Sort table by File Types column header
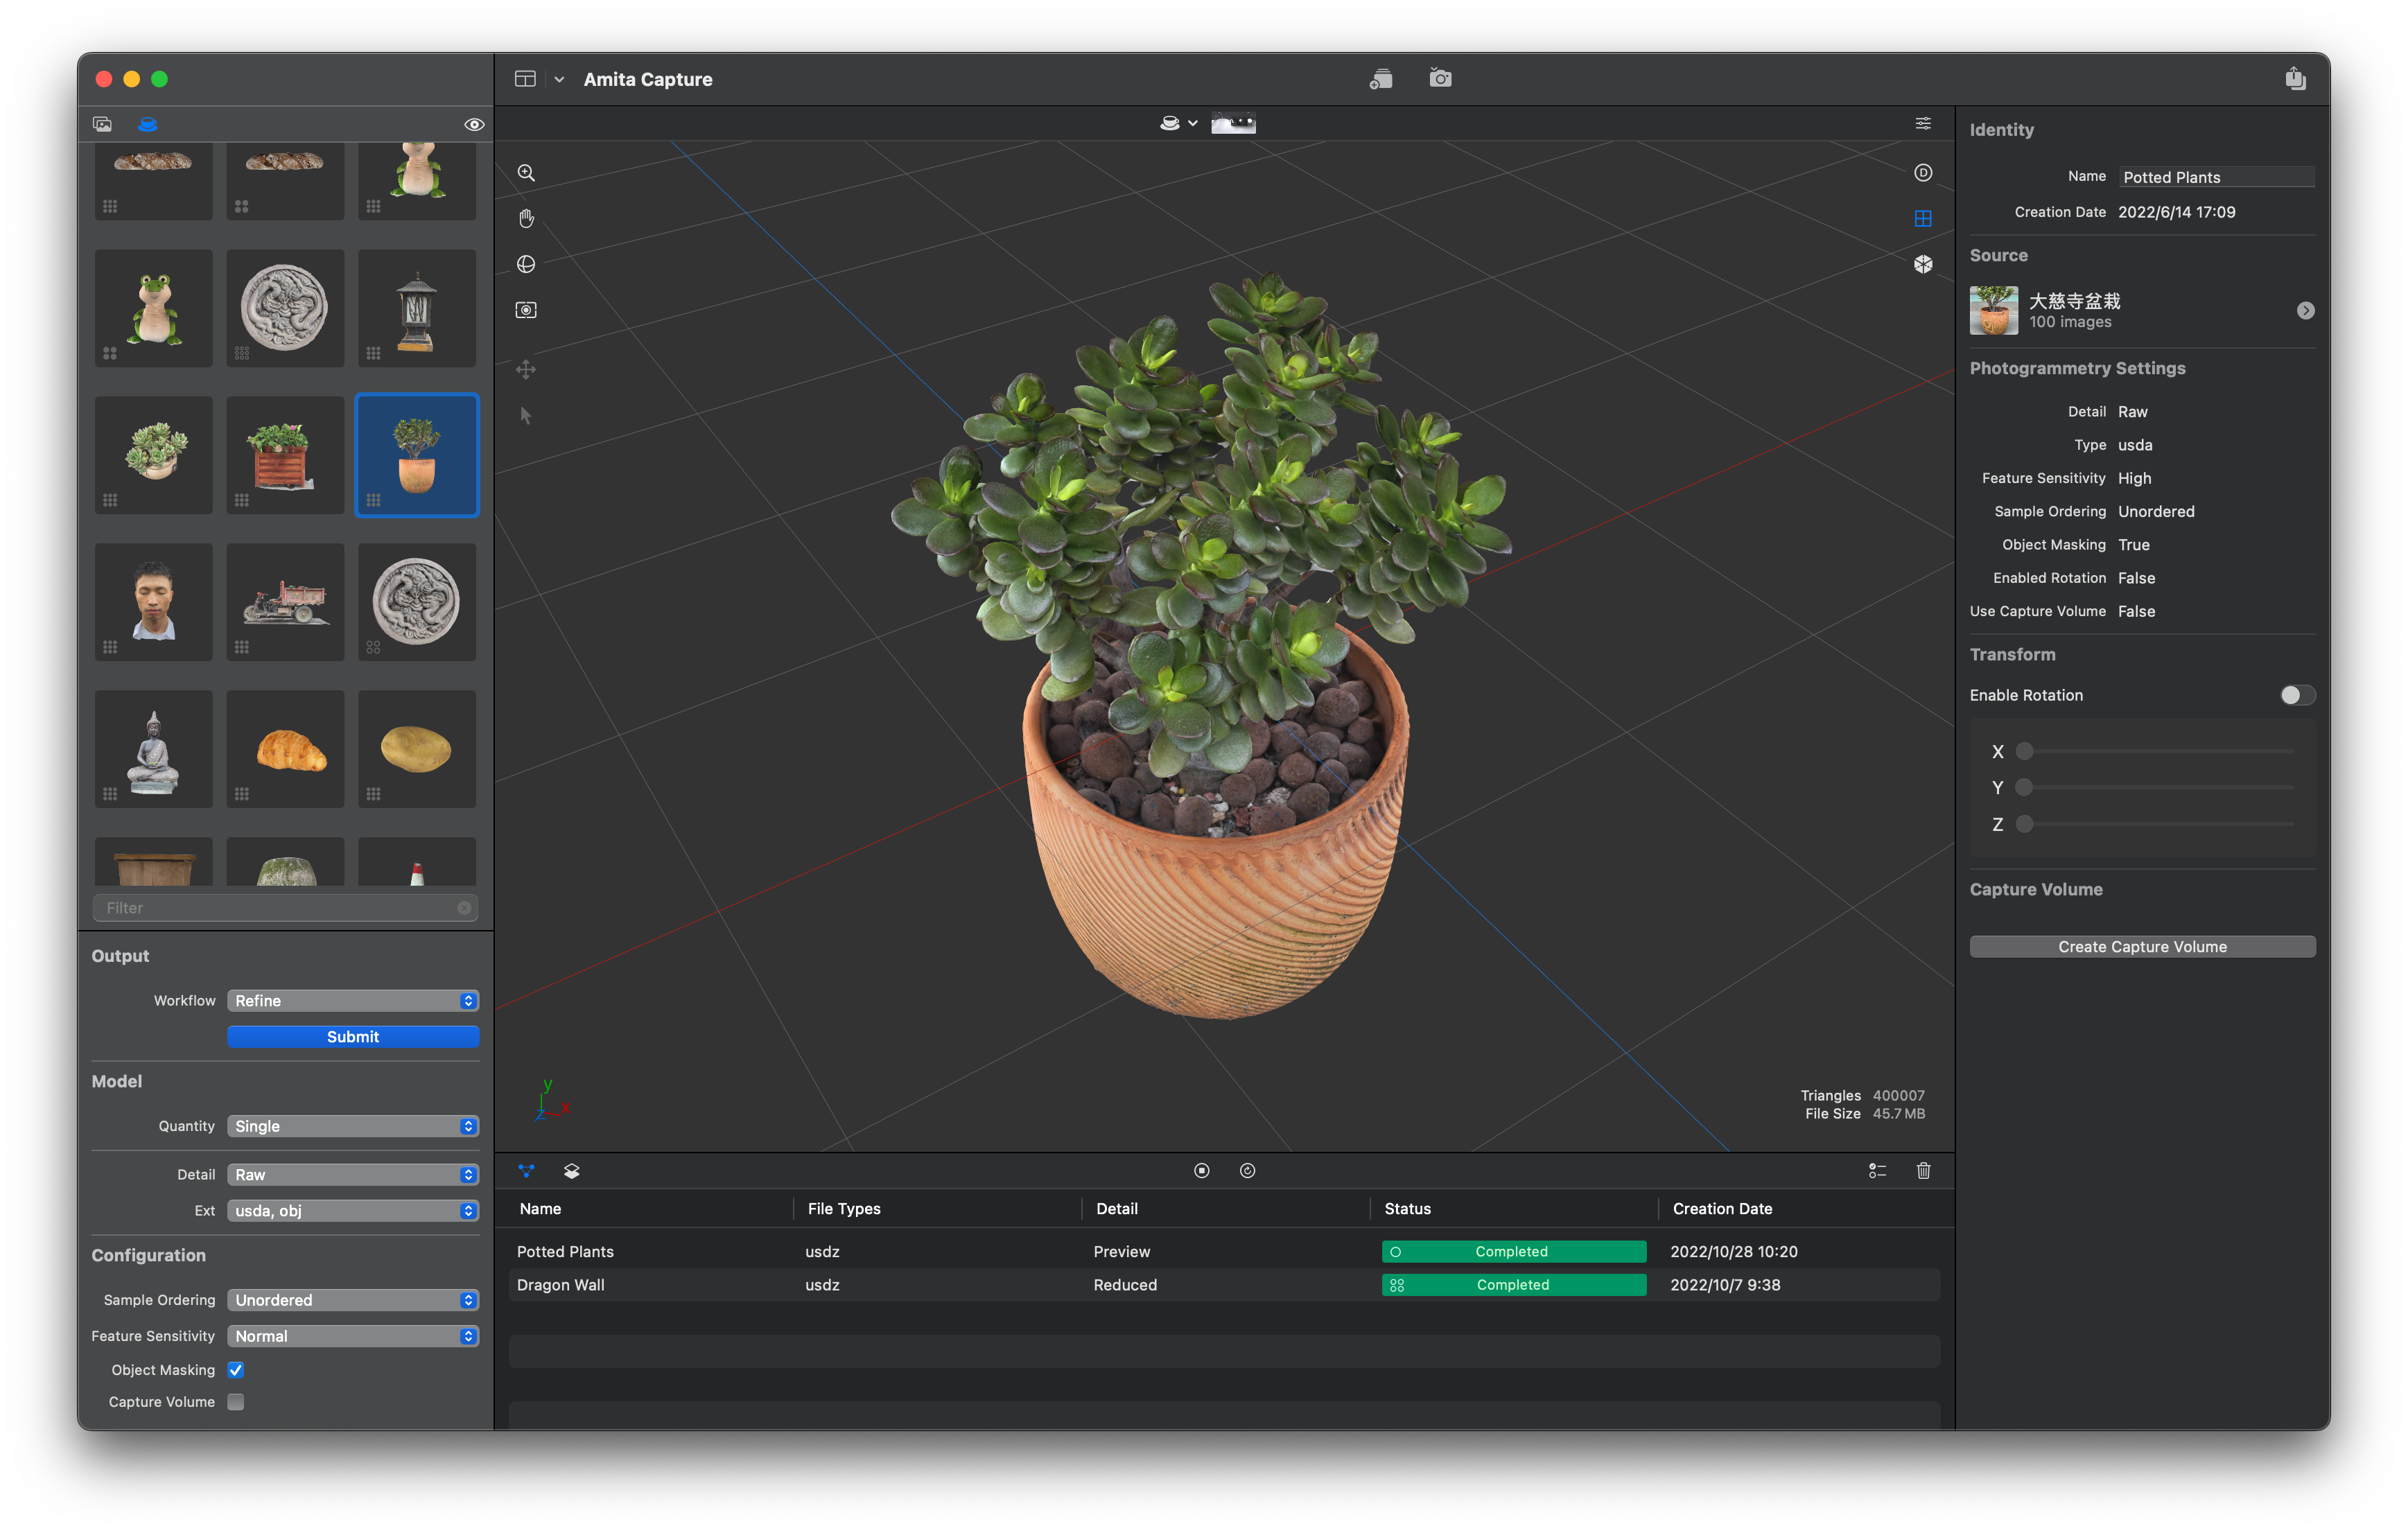Viewport: 2408px width, 1533px height. tap(844, 1208)
